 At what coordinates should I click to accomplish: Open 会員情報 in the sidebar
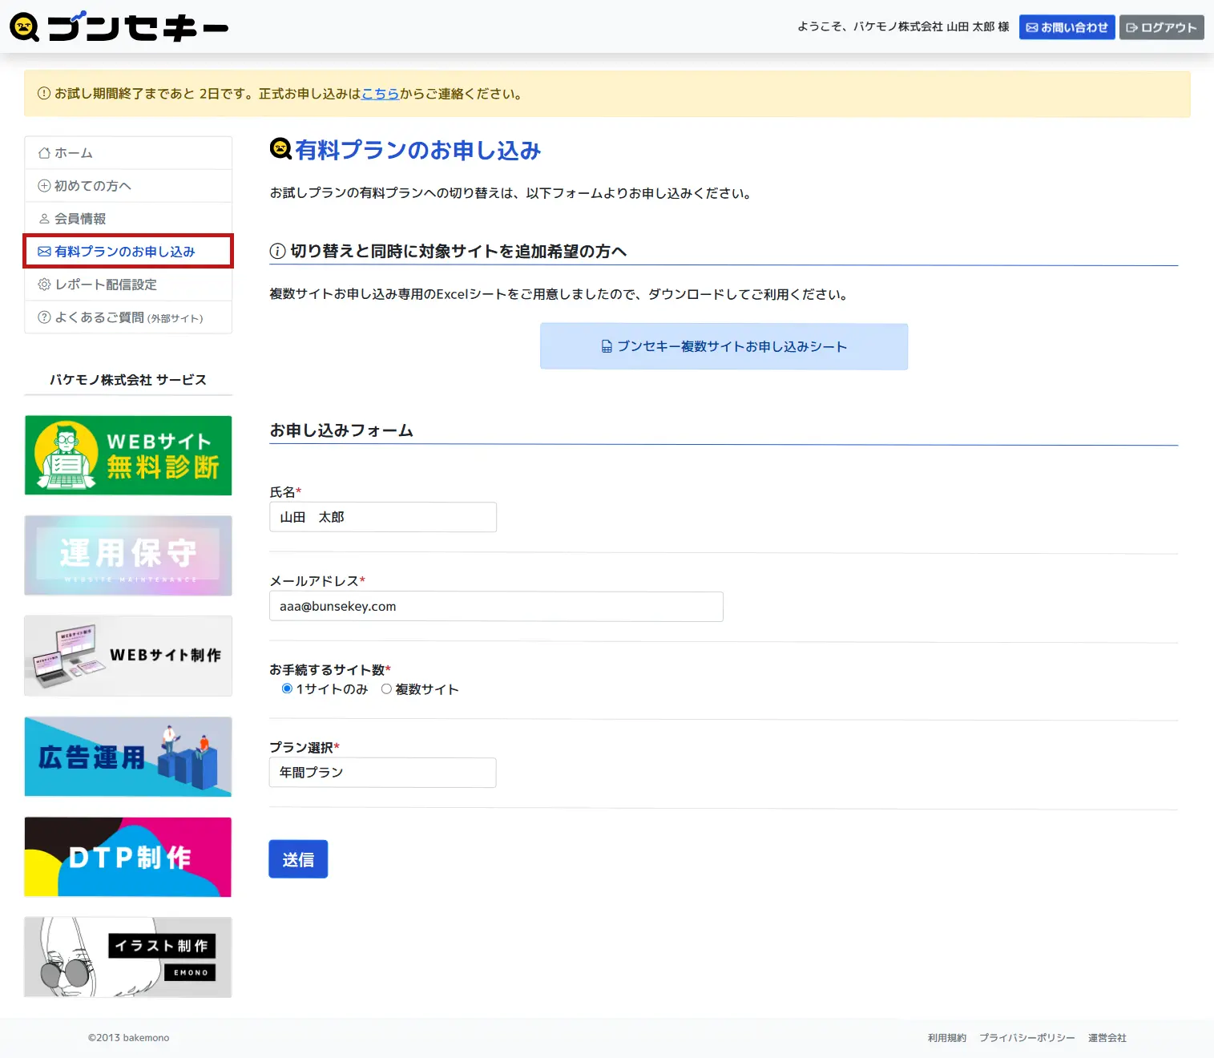pos(128,219)
